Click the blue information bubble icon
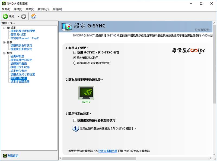The image size is (217, 161). click(x=75, y=129)
